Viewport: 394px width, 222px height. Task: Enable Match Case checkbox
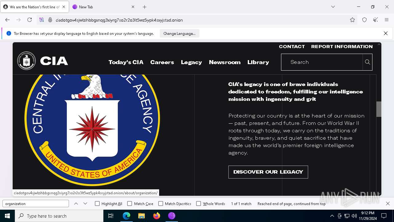(130, 203)
